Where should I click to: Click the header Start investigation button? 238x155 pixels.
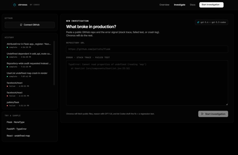211,5
